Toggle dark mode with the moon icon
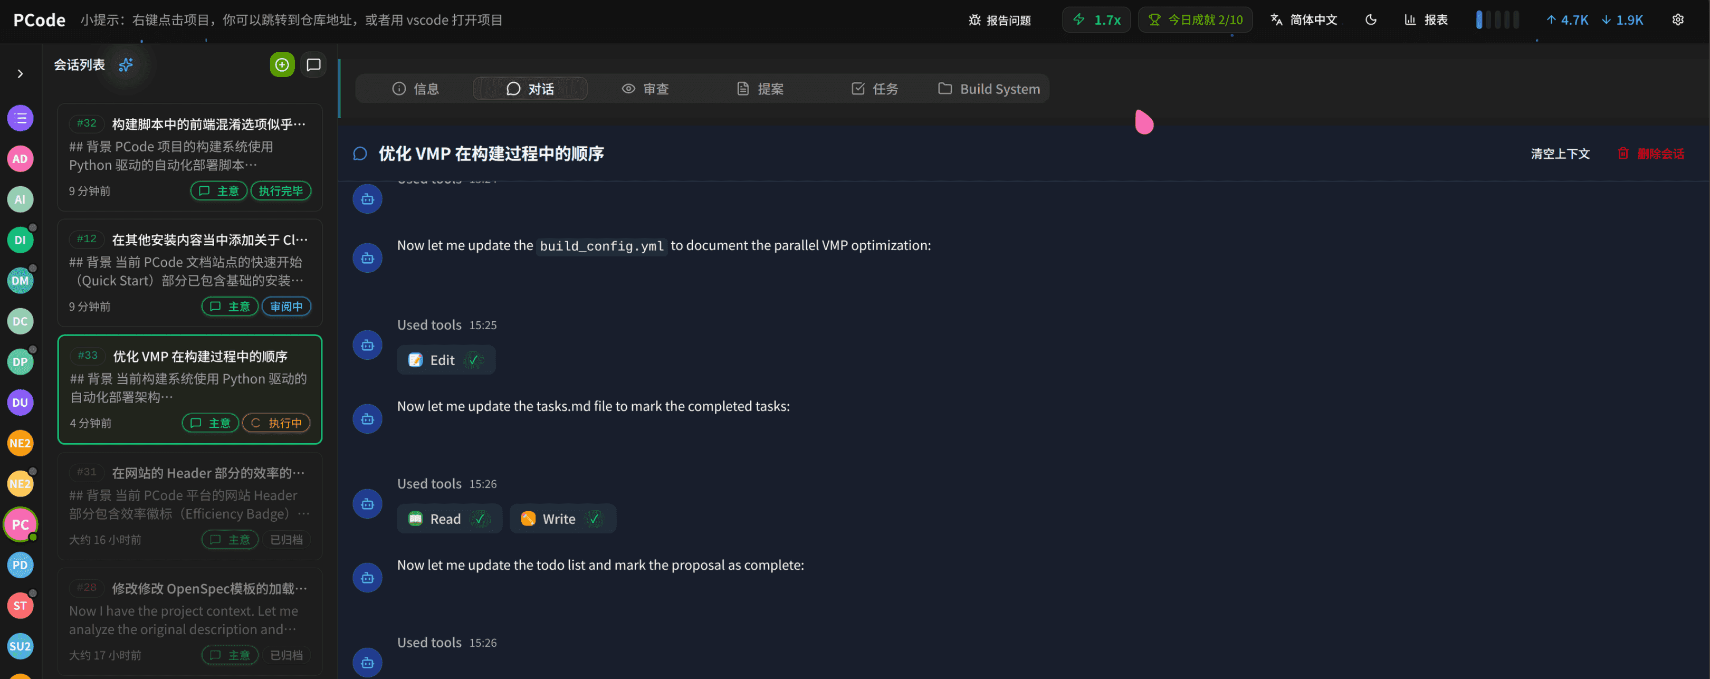The image size is (1710, 679). [x=1370, y=20]
